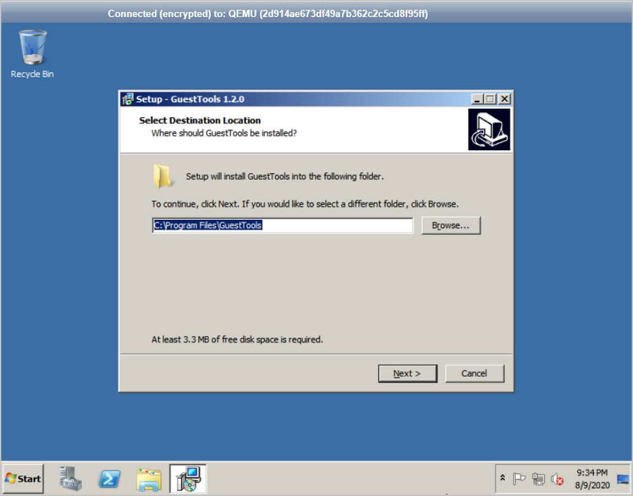Open the Recycle Bin desktop icon

pyautogui.click(x=32, y=54)
